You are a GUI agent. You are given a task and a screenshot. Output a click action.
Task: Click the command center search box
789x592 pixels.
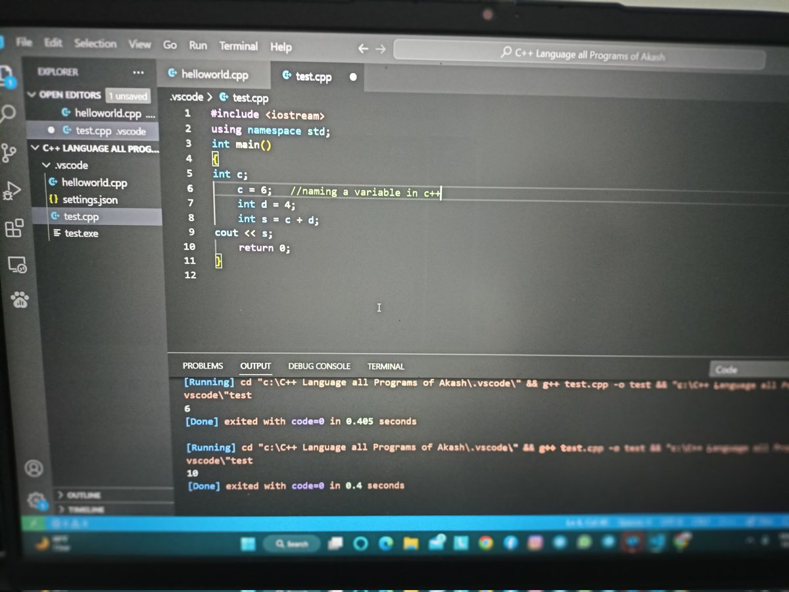(579, 55)
